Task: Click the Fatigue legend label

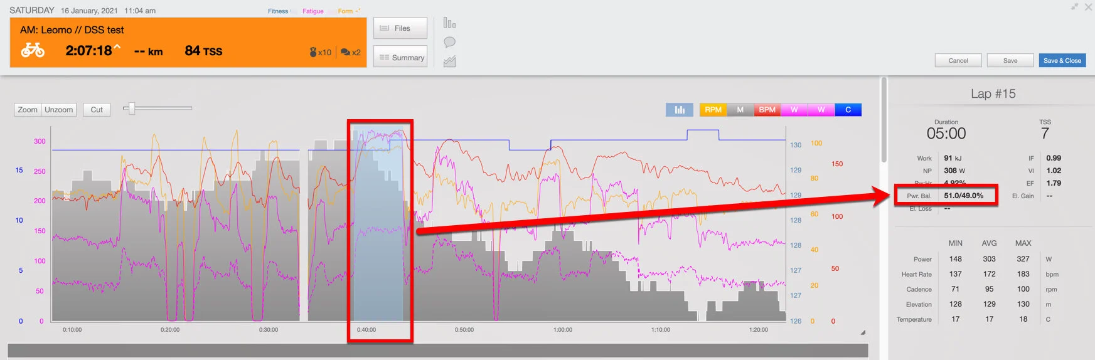Action: (x=313, y=11)
